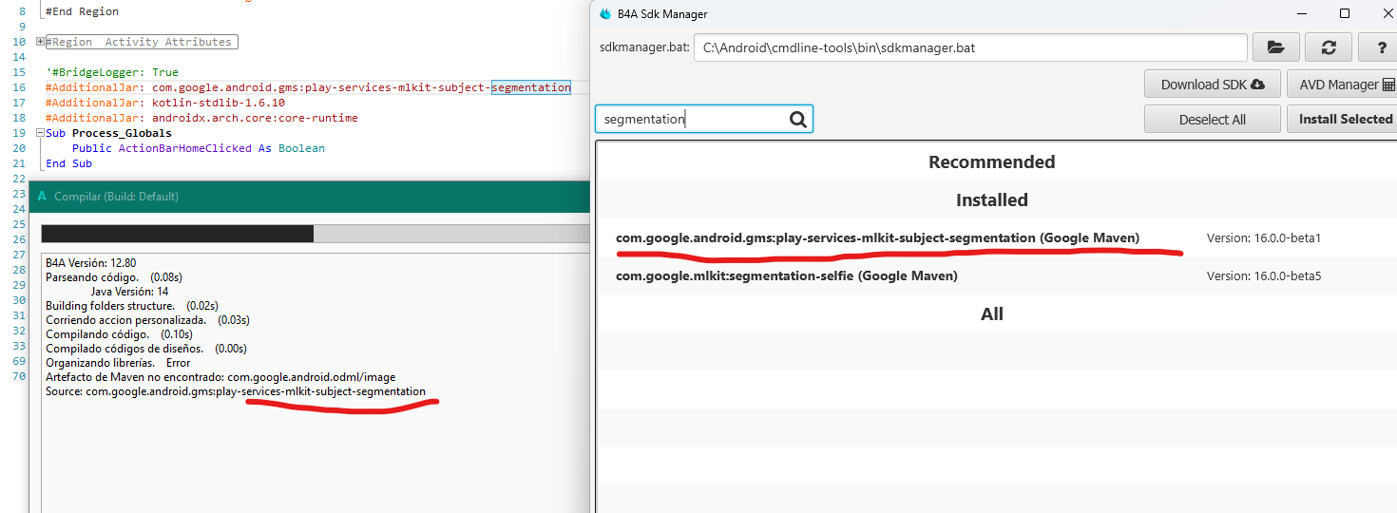Expand the Activity Attributes region
The width and height of the screenshot is (1397, 513).
40,42
